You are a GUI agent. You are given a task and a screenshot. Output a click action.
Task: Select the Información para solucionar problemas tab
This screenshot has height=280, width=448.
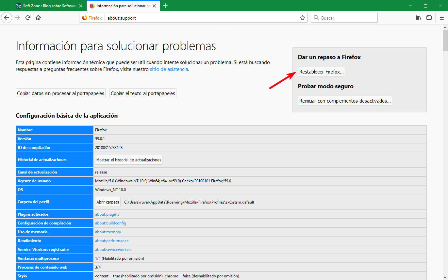pyautogui.click(x=123, y=6)
